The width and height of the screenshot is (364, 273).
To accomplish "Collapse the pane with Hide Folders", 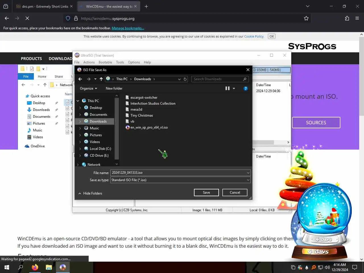I will pyautogui.click(x=90, y=193).
